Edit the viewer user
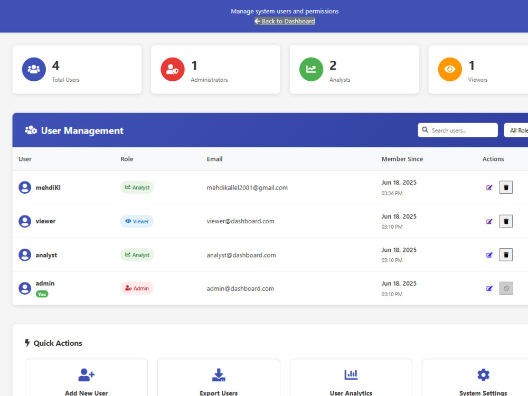528x396 pixels. coord(489,221)
